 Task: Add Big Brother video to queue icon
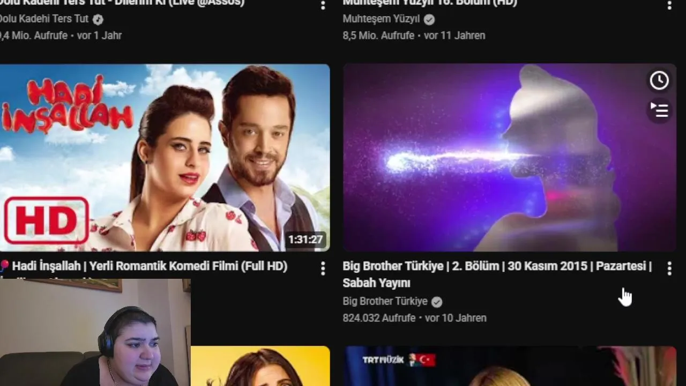[x=659, y=110]
